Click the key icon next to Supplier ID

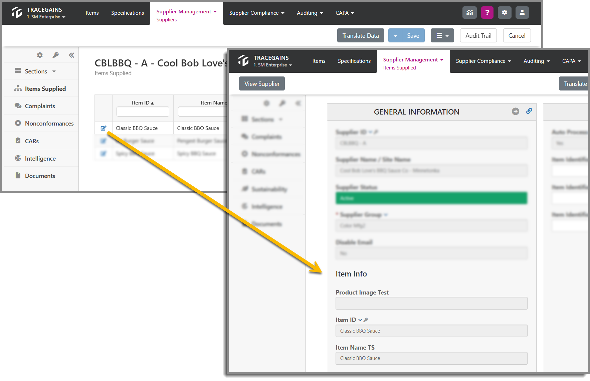click(x=376, y=132)
